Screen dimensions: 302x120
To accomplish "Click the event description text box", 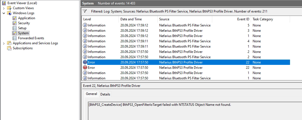I will (195, 111).
